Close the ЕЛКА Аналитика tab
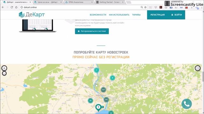 click(x=92, y=2)
